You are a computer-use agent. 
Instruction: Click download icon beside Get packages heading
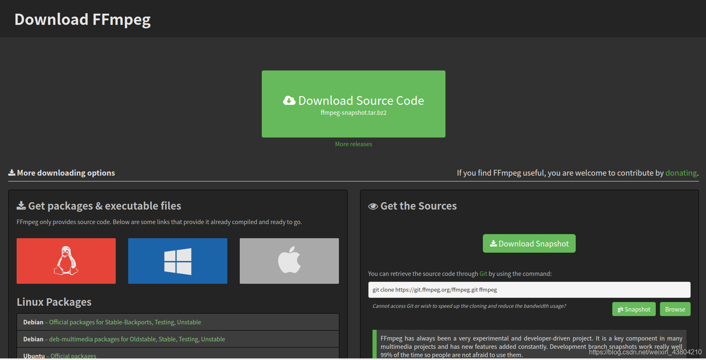coord(21,205)
